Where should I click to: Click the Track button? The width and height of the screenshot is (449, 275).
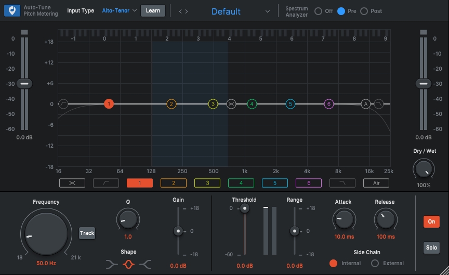(x=87, y=233)
